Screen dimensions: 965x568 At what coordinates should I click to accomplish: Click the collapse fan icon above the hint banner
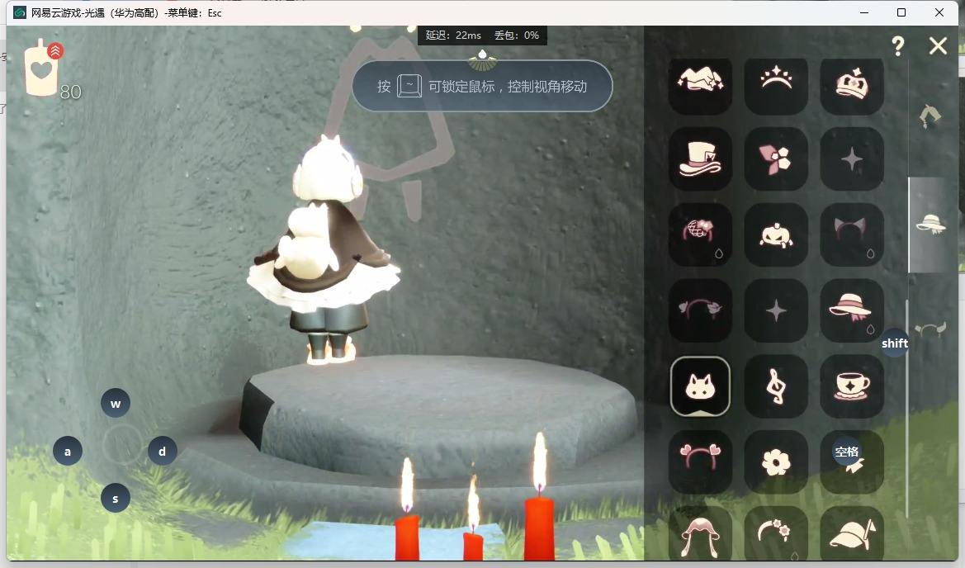482,59
